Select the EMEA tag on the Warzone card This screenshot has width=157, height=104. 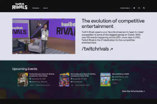[32, 85]
